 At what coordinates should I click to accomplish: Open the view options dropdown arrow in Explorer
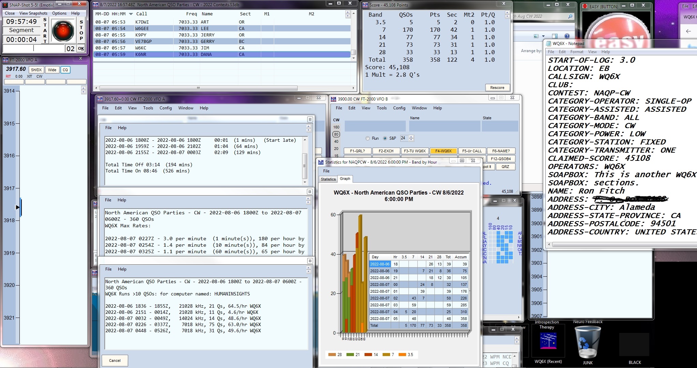[543, 36]
